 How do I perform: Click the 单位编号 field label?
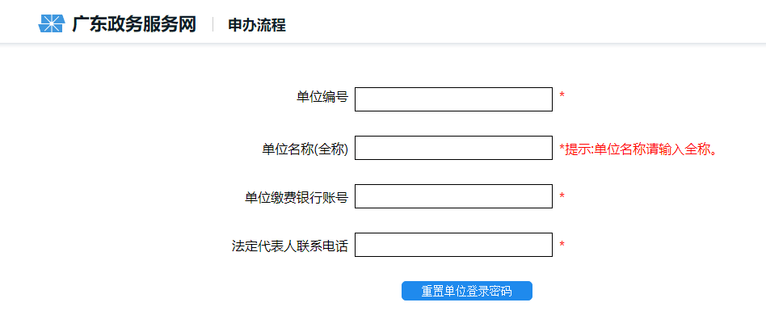click(x=322, y=98)
